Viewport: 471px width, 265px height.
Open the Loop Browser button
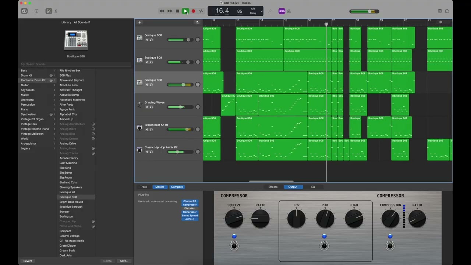(447, 11)
